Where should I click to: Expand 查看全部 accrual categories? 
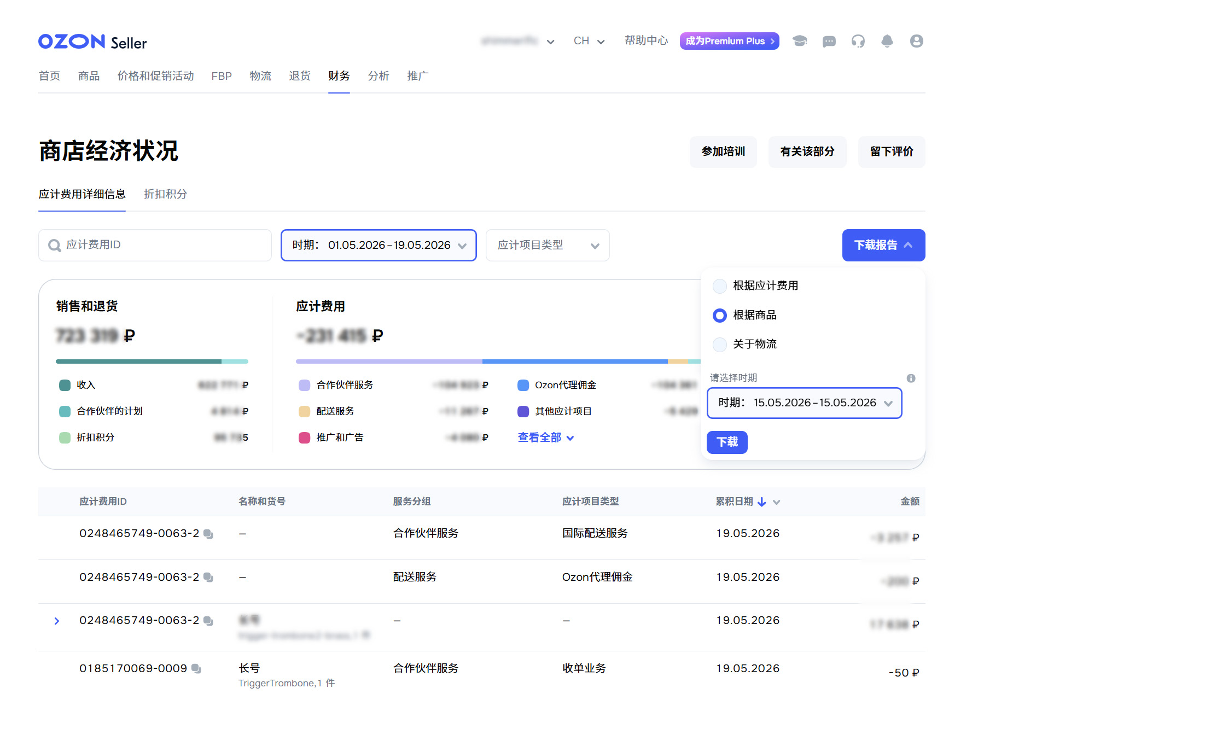545,438
